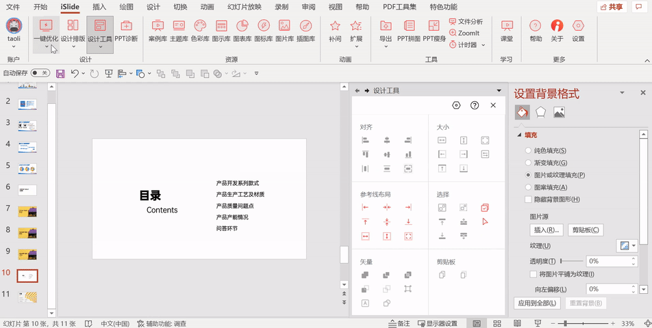This screenshot has height=328, width=652.
Task: Switch to the 插入 ribbon tab
Action: pyautogui.click(x=99, y=7)
